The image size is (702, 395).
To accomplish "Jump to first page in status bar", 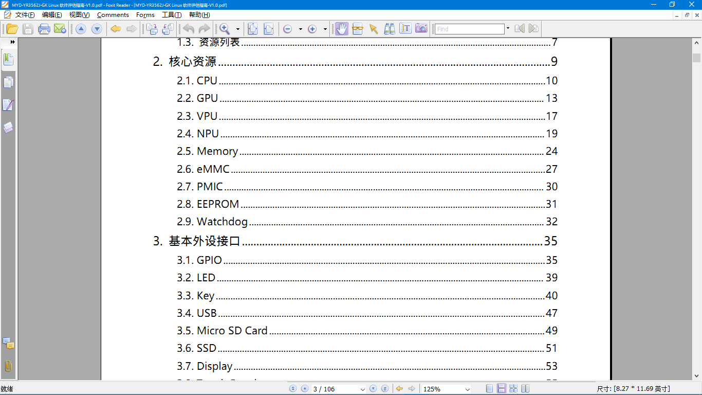I will pos(293,389).
